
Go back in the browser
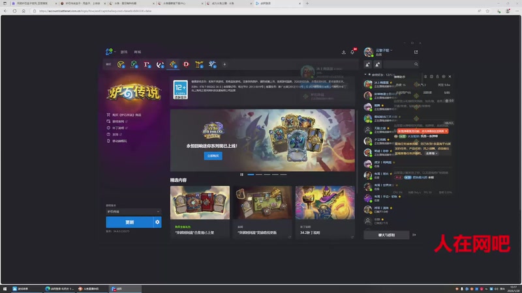pos(5,11)
